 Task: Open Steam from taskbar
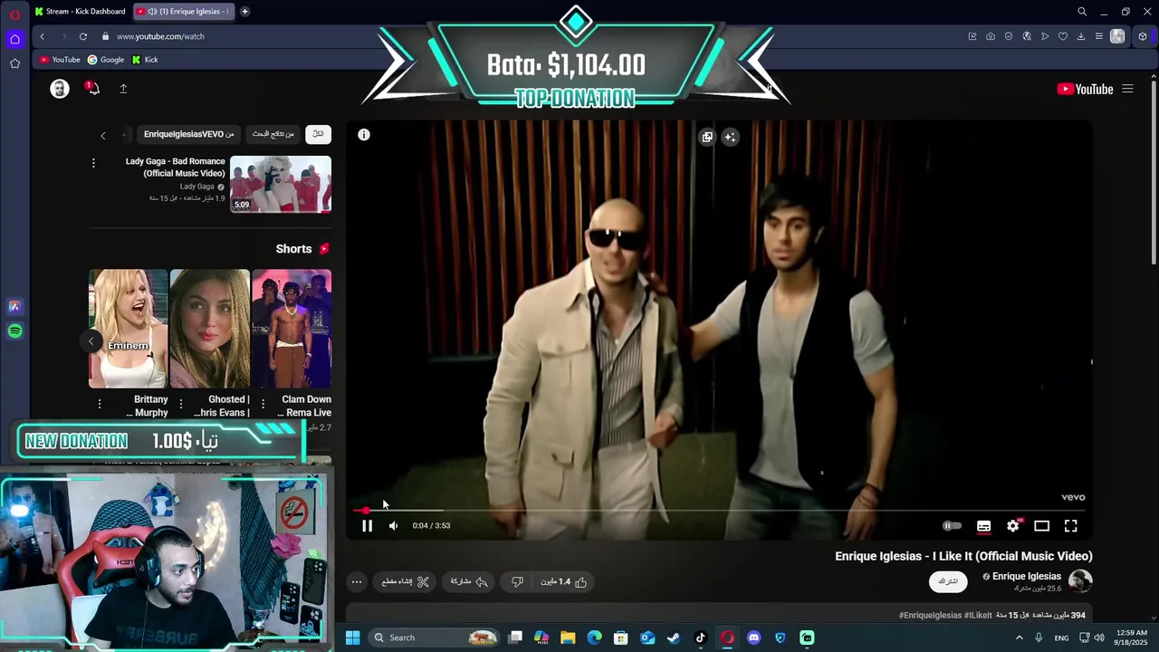[x=674, y=638]
